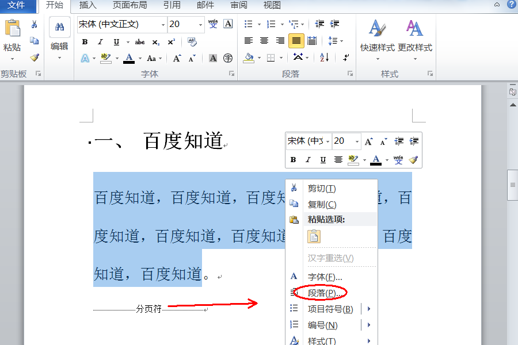Viewport: 518px width, 345px height.
Task: Open the font dialog launcher in 字体 group
Action: click(231, 74)
